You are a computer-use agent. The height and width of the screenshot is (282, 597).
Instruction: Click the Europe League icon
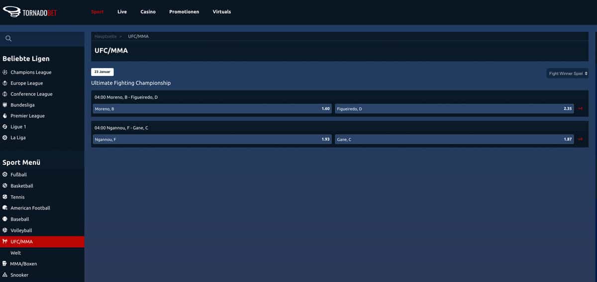(5, 83)
